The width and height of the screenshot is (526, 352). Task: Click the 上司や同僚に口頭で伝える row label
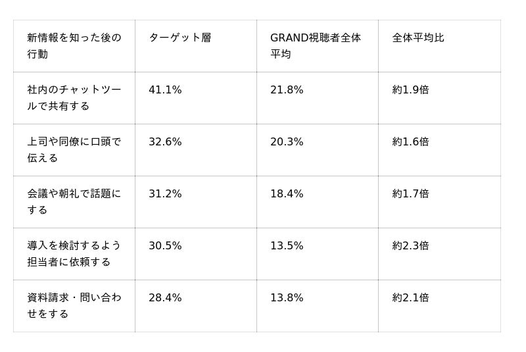pyautogui.click(x=74, y=150)
